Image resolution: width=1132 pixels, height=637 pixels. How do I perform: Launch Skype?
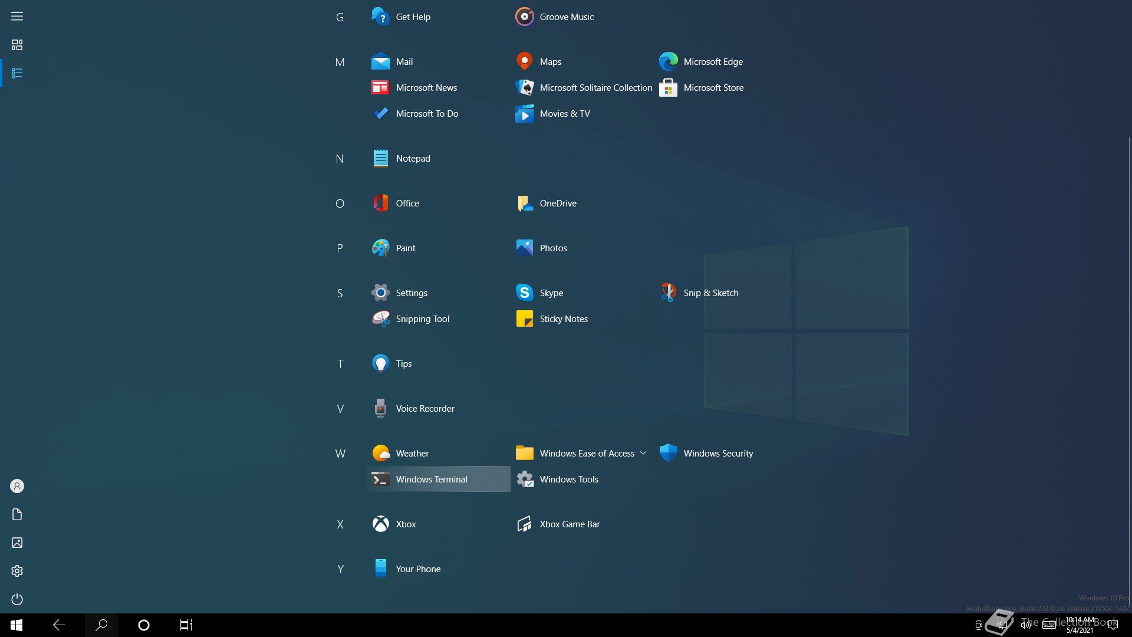pyautogui.click(x=582, y=293)
